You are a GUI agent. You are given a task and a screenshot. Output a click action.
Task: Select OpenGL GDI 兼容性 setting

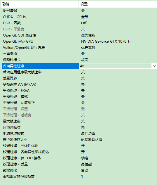[79, 35]
